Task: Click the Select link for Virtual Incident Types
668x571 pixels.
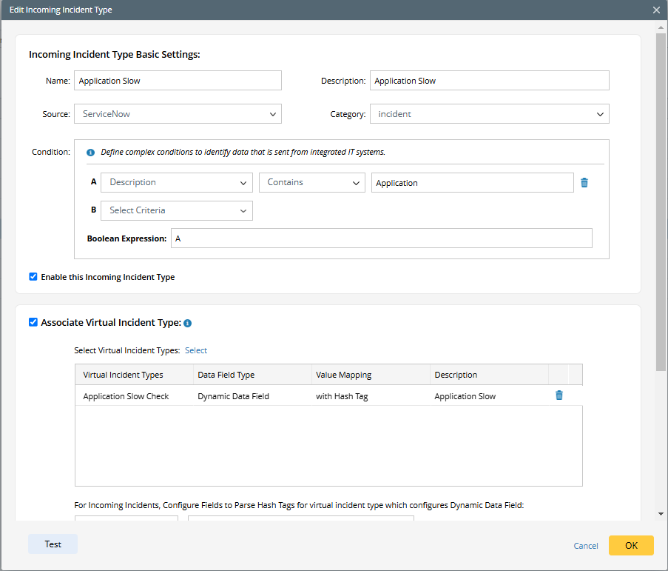Action: [196, 350]
